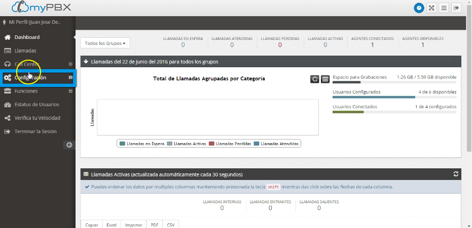
Task: Toggle Llamadas en Espera legend series
Action: (143, 144)
